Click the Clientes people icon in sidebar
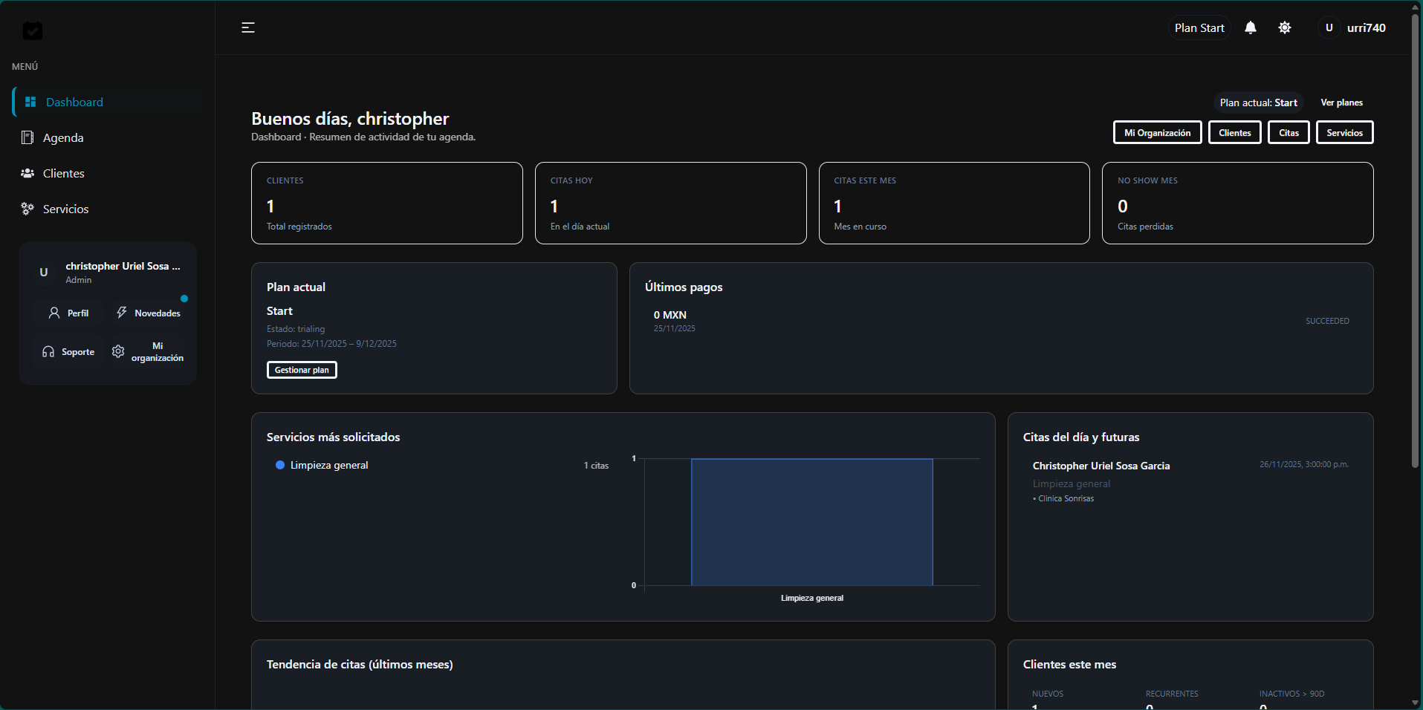1423x710 pixels. coord(27,173)
